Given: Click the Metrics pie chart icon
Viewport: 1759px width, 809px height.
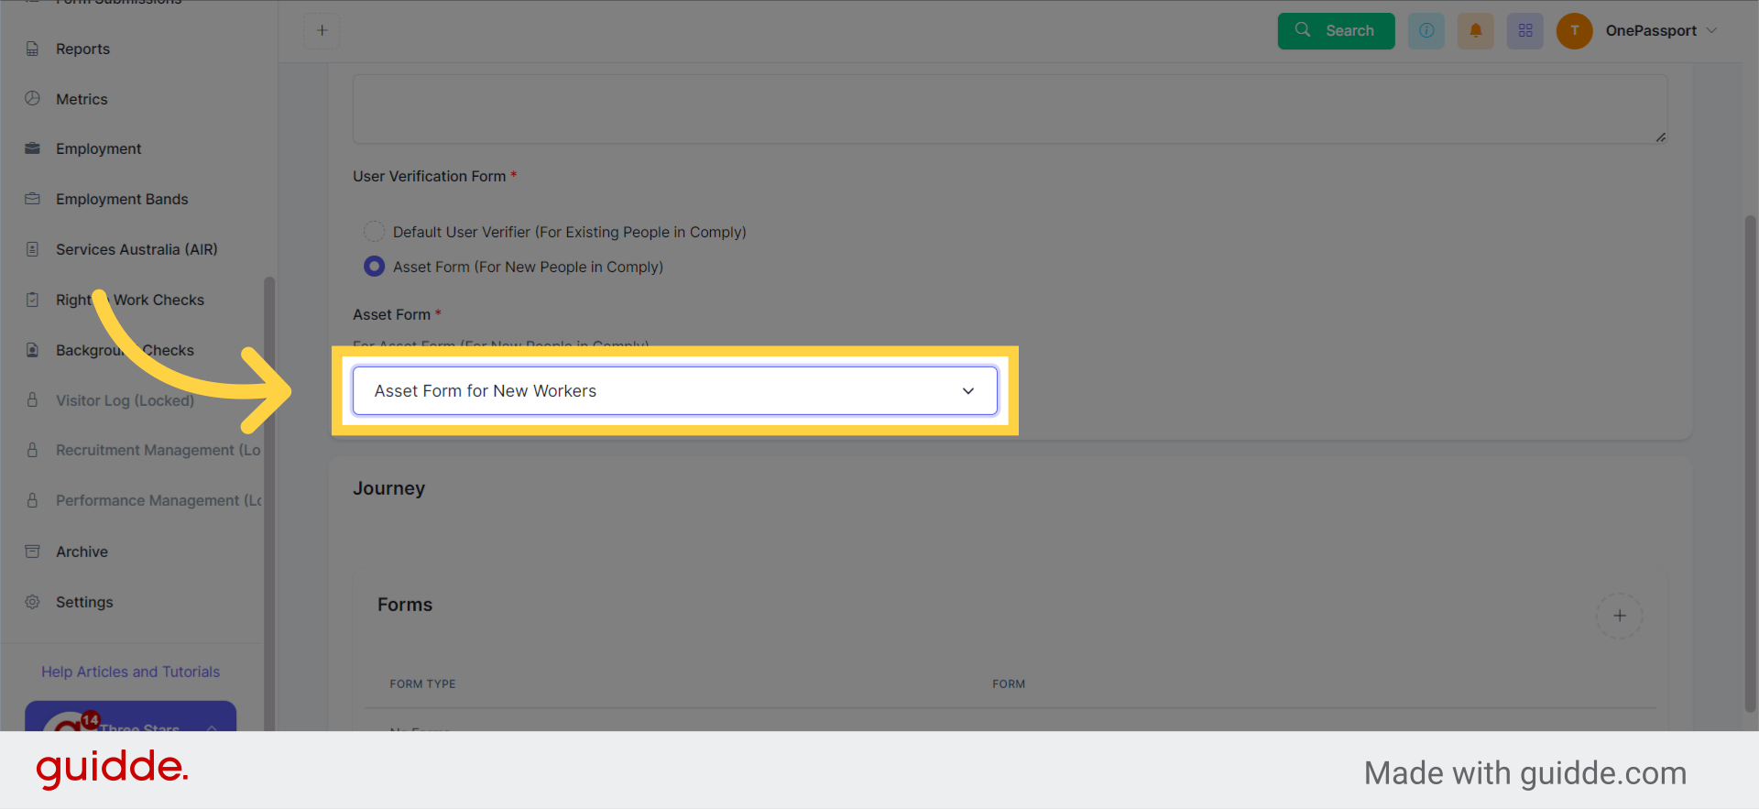Looking at the screenshot, I should [32, 98].
